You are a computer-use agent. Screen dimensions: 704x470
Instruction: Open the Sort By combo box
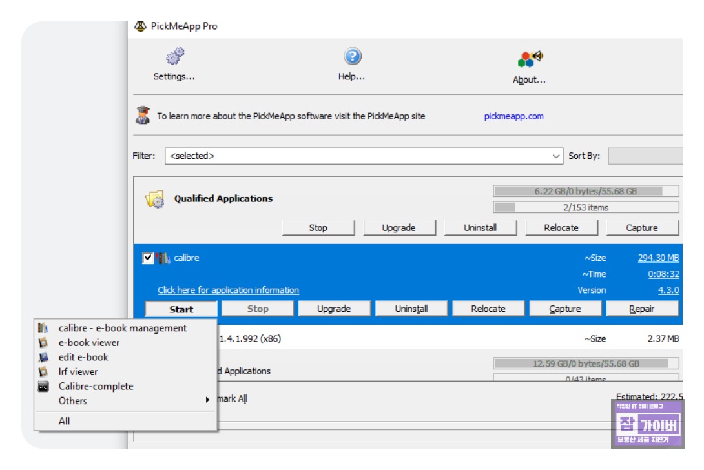[x=645, y=156]
